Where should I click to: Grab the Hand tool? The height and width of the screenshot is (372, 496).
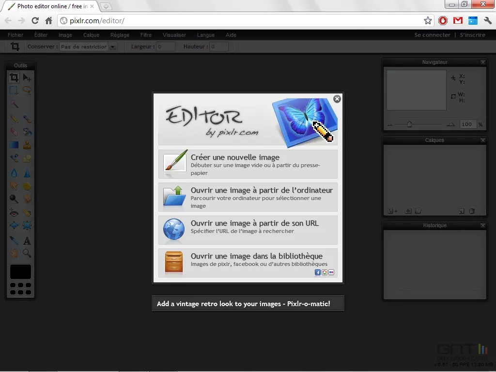pyautogui.click(x=14, y=254)
